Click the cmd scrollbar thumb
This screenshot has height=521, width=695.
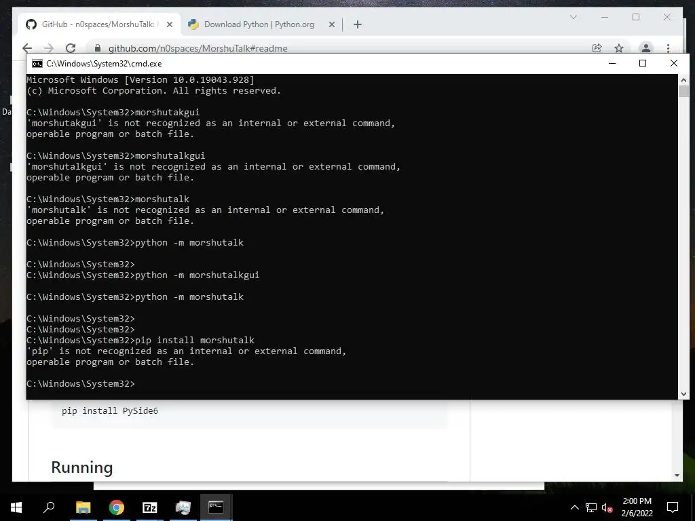tap(683, 92)
